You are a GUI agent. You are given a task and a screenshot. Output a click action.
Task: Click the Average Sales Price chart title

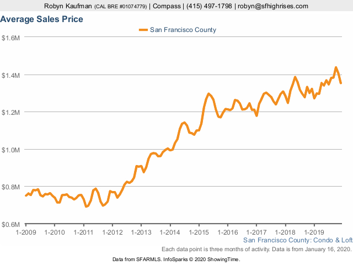tap(42, 19)
